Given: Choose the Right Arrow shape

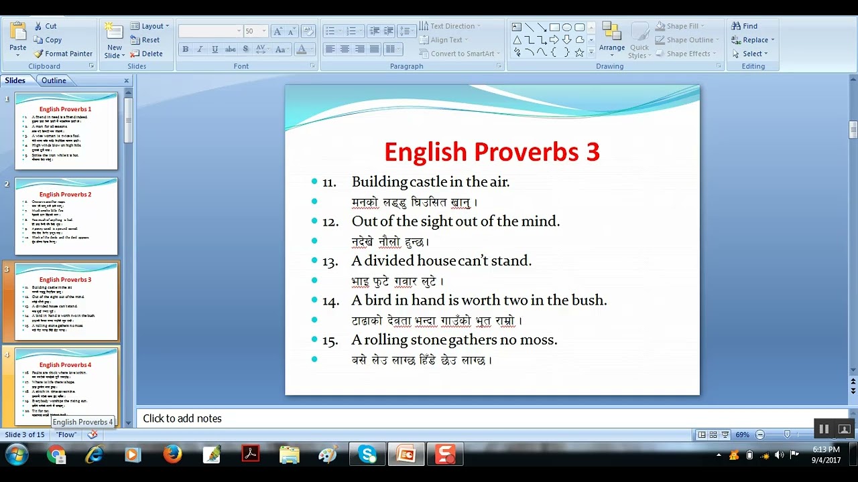Looking at the screenshot, I should tap(554, 40).
